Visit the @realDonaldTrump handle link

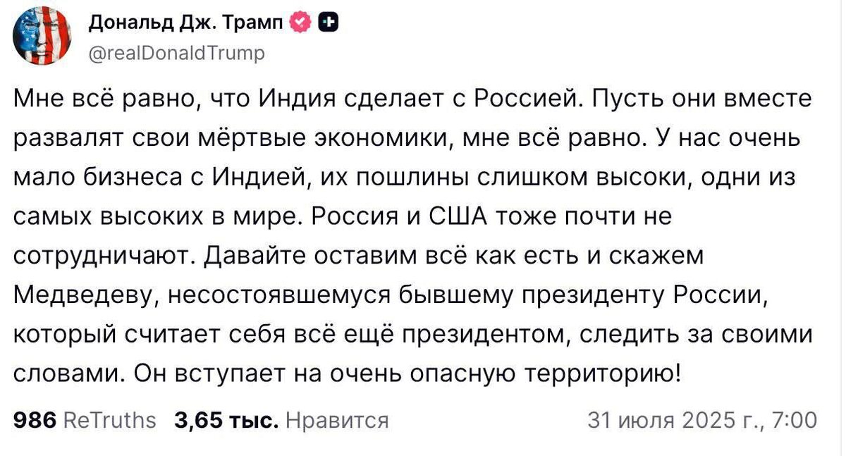tap(176, 52)
